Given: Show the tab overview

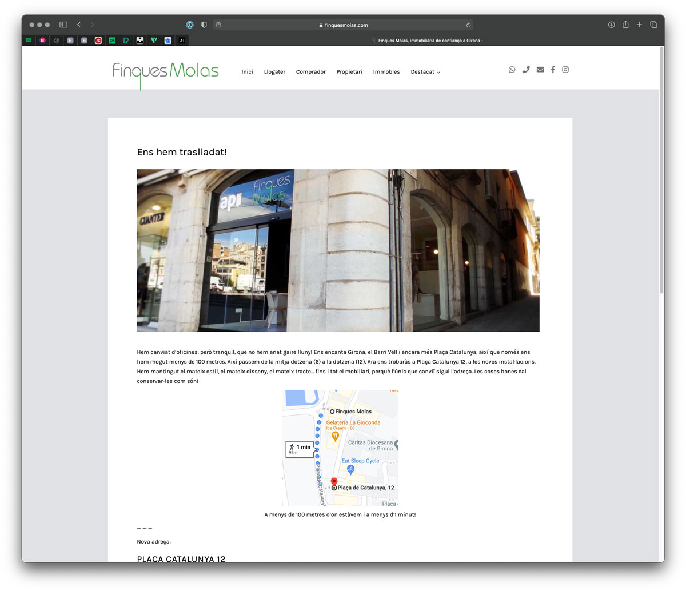Looking at the screenshot, I should coord(653,25).
